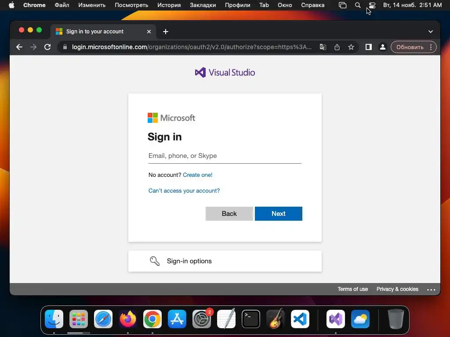Launch GarageBand from the Dock
This screenshot has height=337, width=450.
click(276, 319)
